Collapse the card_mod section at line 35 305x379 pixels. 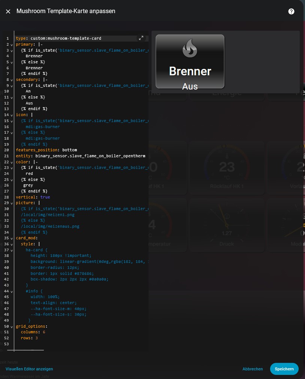coord(12,238)
